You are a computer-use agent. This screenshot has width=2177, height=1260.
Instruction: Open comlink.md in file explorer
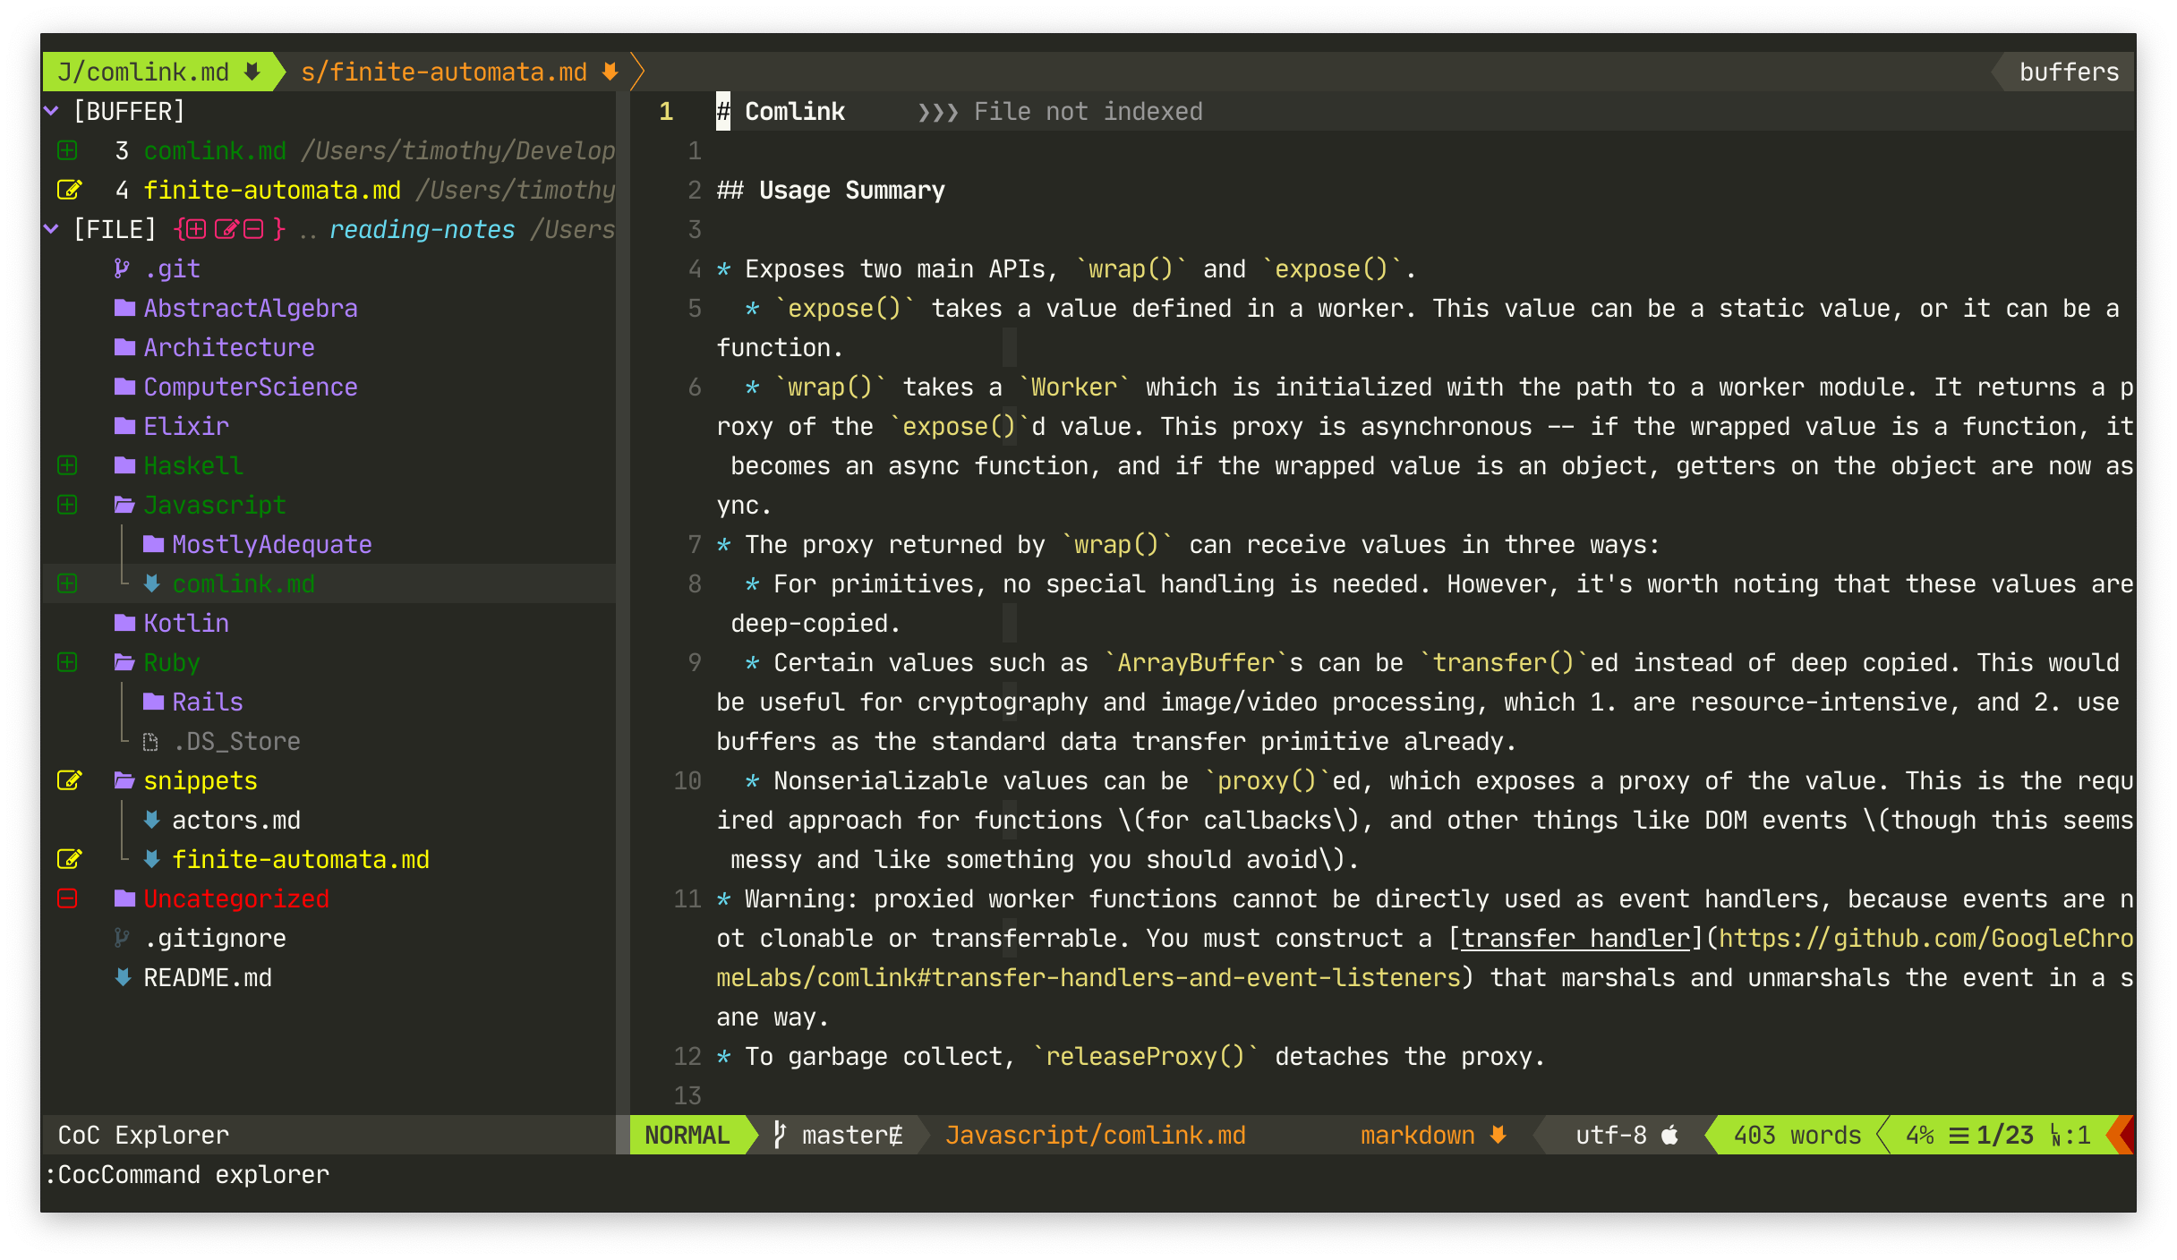243,583
